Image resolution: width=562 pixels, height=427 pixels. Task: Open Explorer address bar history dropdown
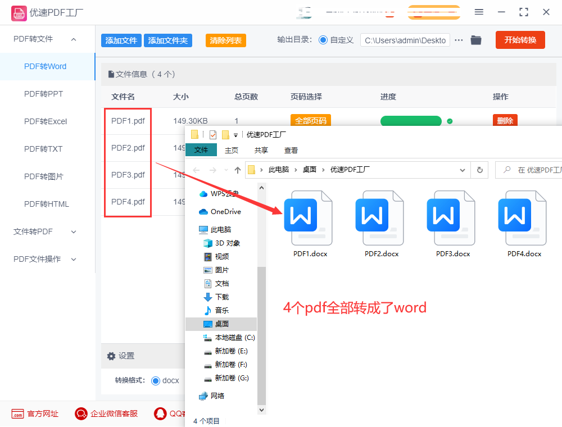(463, 170)
